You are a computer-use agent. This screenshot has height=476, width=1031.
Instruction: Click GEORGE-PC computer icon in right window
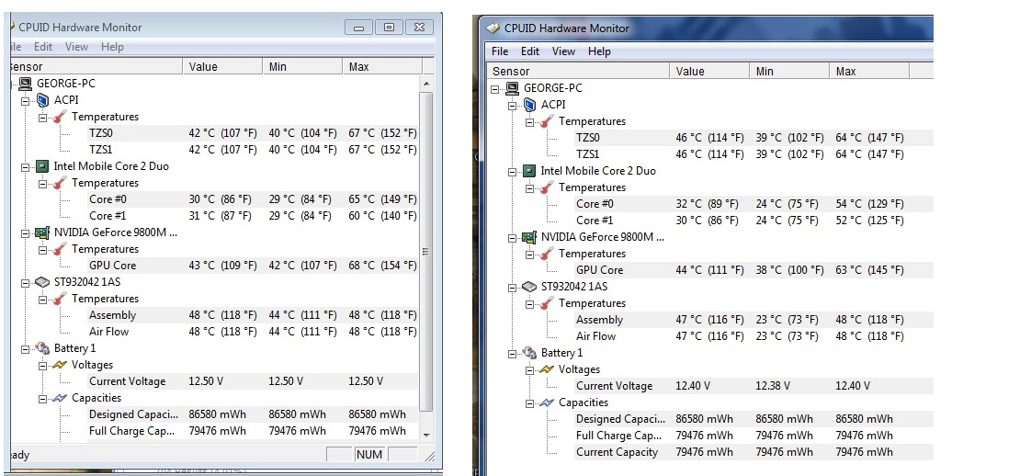[x=512, y=88]
